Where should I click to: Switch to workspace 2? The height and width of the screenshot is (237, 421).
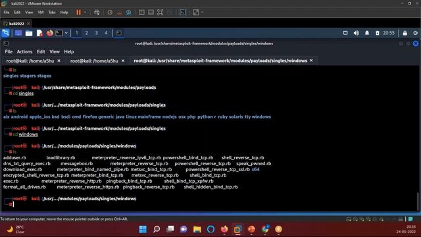tap(86, 33)
